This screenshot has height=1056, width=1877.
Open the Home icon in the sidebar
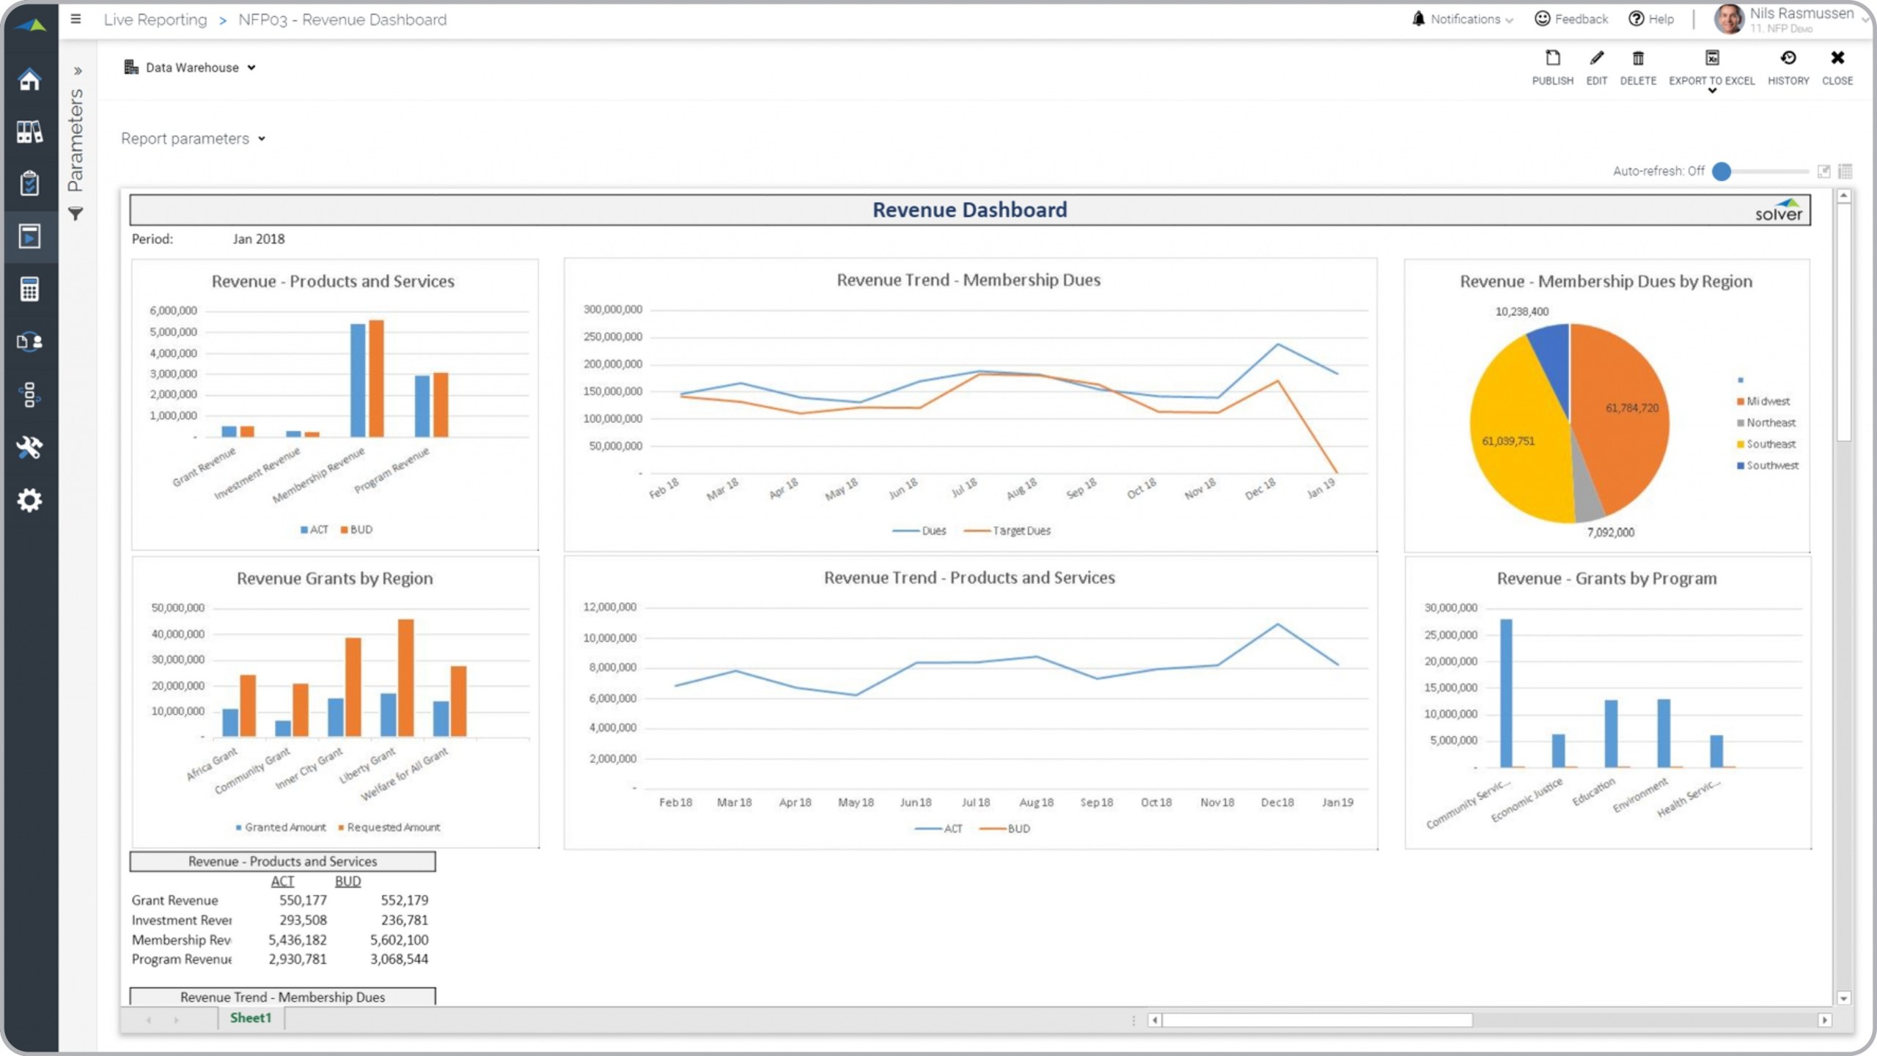coord(29,79)
